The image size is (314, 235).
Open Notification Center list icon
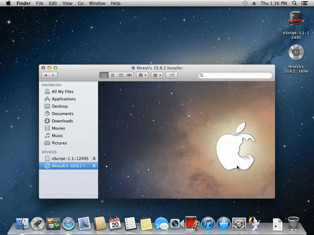pos(304,3)
